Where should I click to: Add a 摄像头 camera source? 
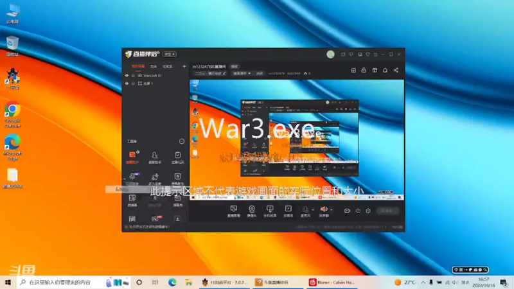pos(252,211)
